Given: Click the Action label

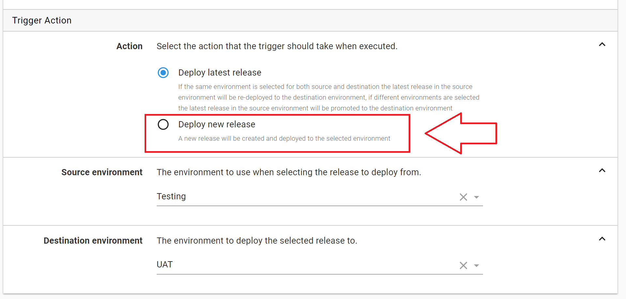Looking at the screenshot, I should 129,46.
